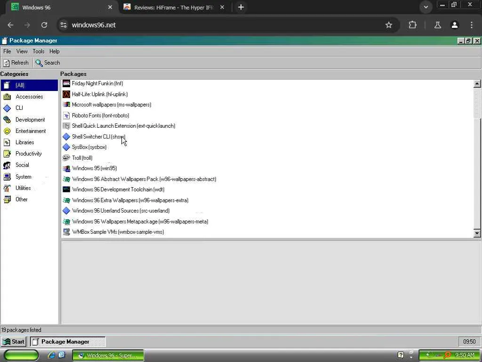This screenshot has height=362, width=482.
Task: Click the Shell Switcher CLI diamond icon
Action: click(66, 136)
